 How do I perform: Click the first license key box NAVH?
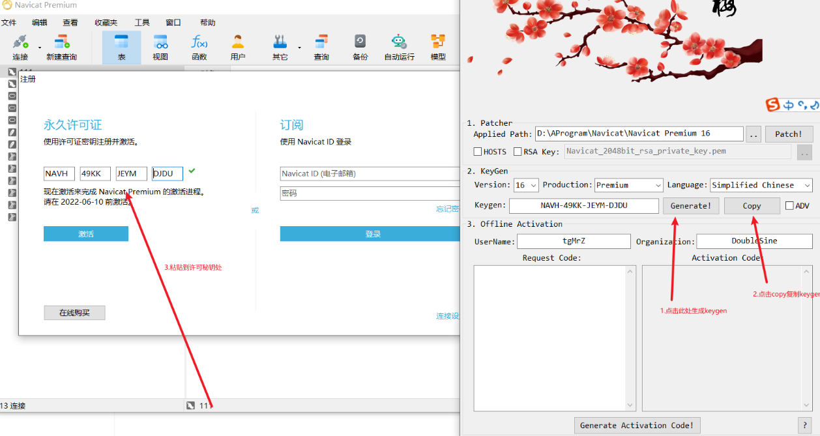59,173
